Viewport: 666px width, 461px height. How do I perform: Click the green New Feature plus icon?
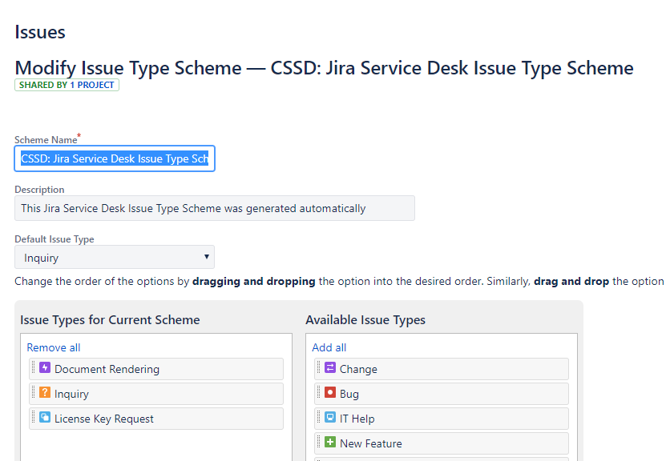(330, 442)
